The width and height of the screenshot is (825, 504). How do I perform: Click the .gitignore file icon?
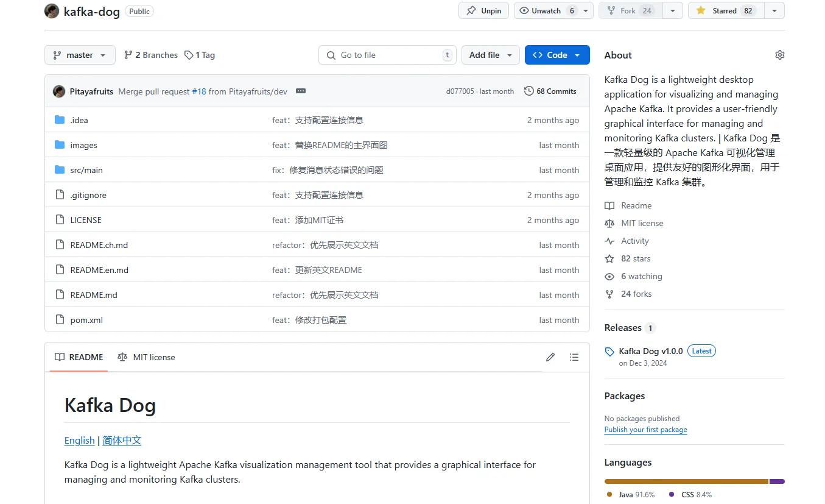click(x=60, y=195)
